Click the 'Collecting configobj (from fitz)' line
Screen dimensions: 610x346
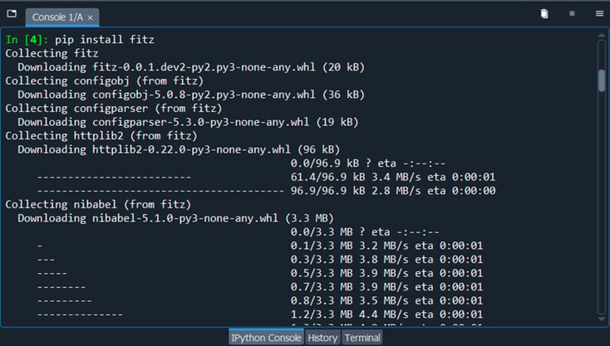tap(104, 80)
